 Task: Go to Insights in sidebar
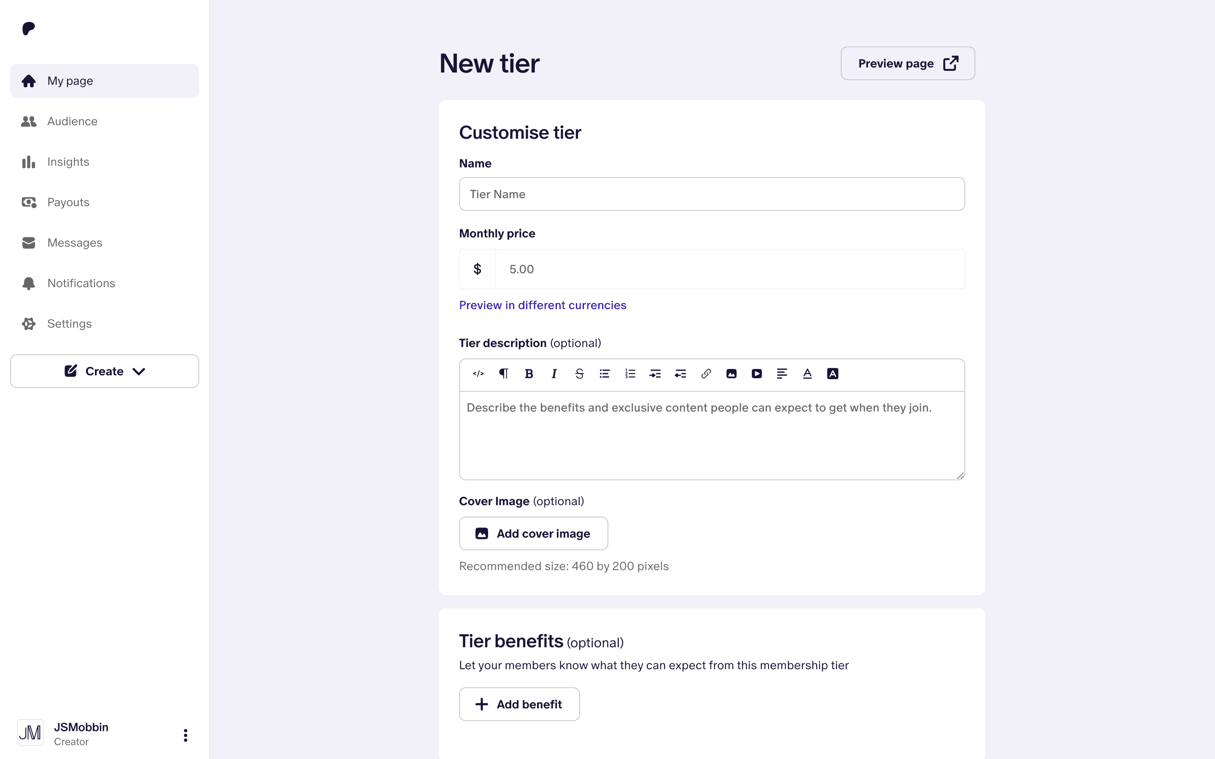coord(68,161)
